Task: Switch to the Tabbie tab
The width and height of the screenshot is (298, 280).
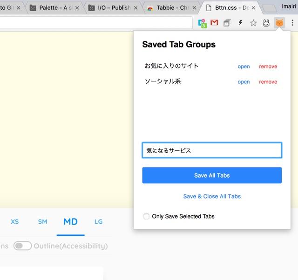Action: (173, 8)
